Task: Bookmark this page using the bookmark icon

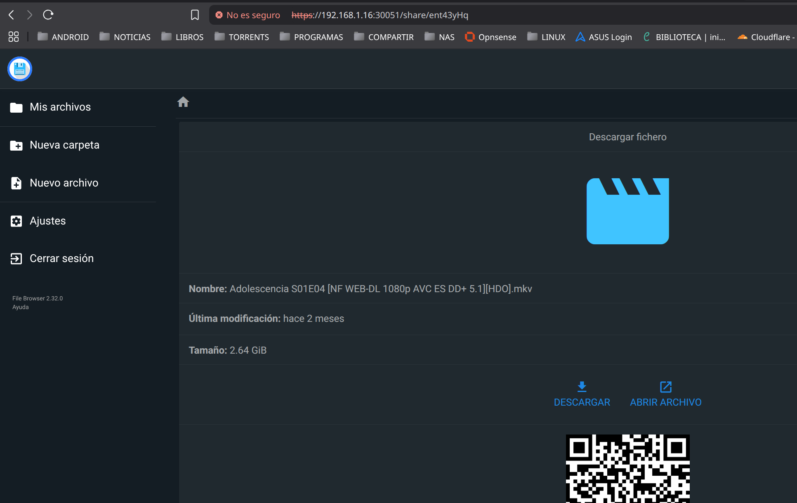Action: click(x=195, y=15)
